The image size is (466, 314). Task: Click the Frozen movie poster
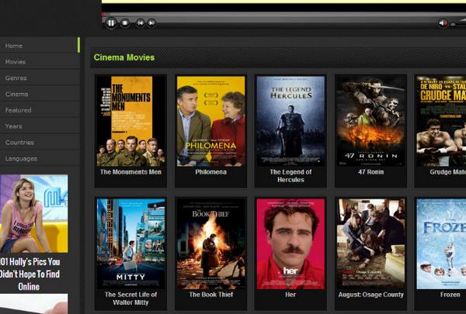point(441,243)
